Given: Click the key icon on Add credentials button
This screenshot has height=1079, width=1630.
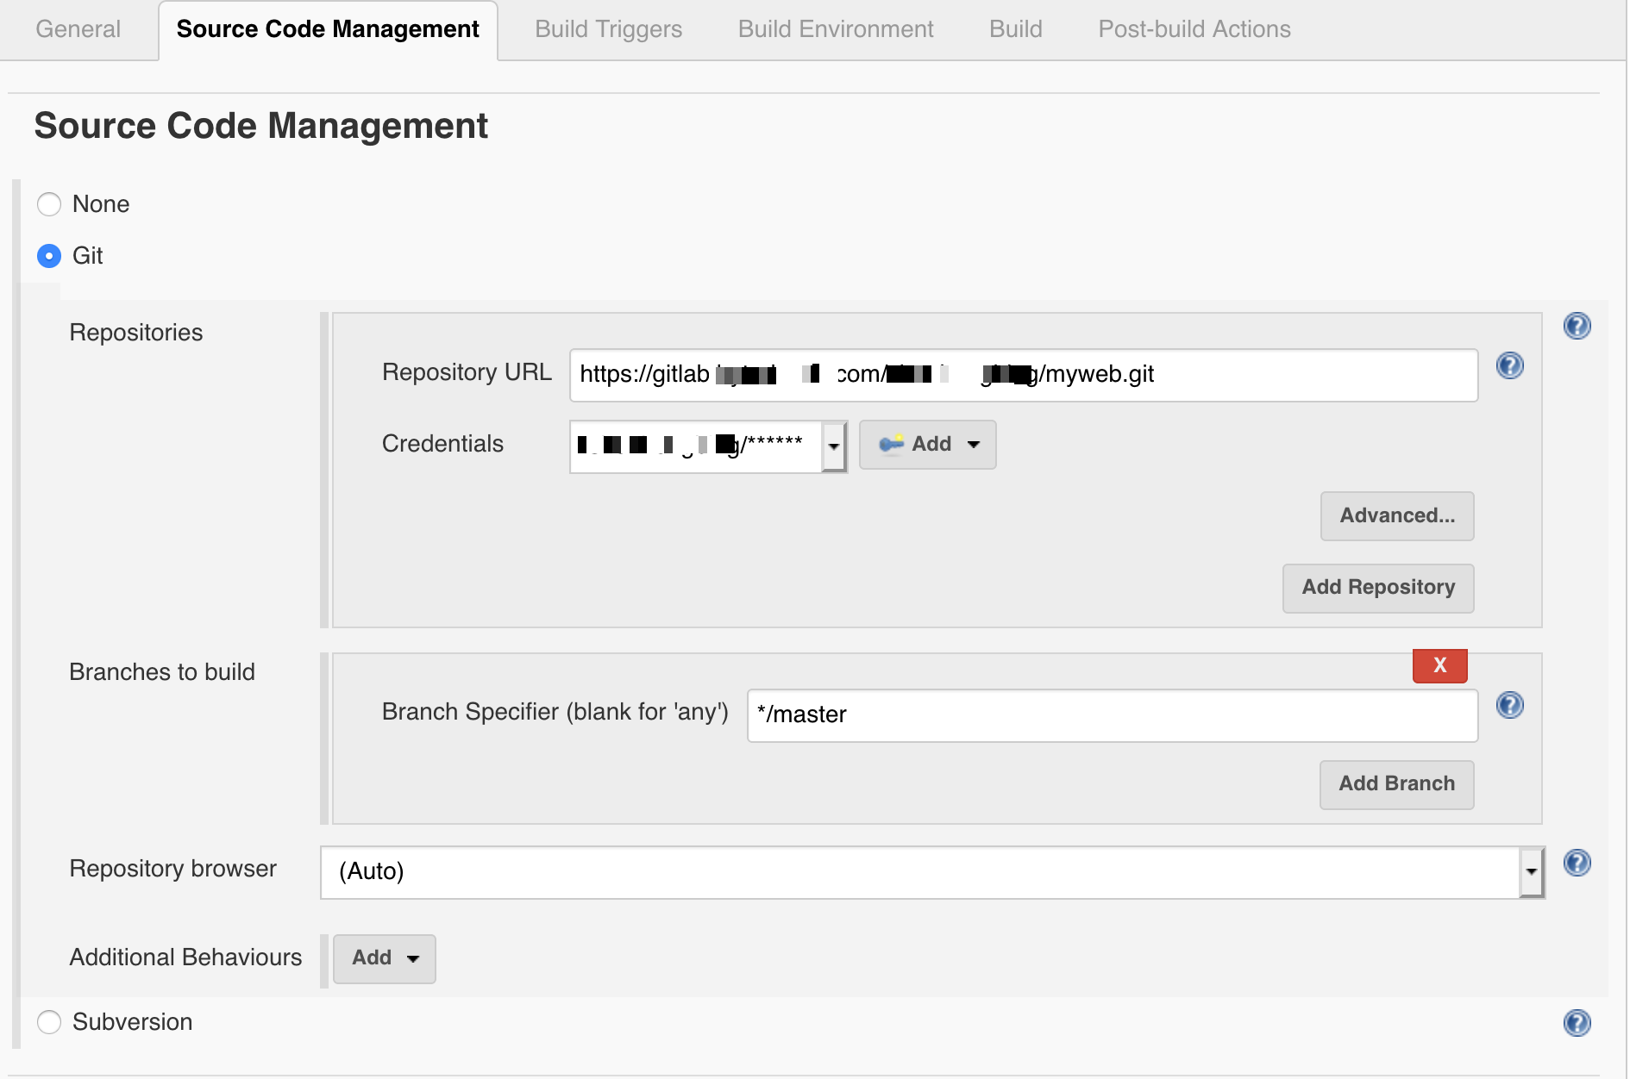Looking at the screenshot, I should coord(893,445).
